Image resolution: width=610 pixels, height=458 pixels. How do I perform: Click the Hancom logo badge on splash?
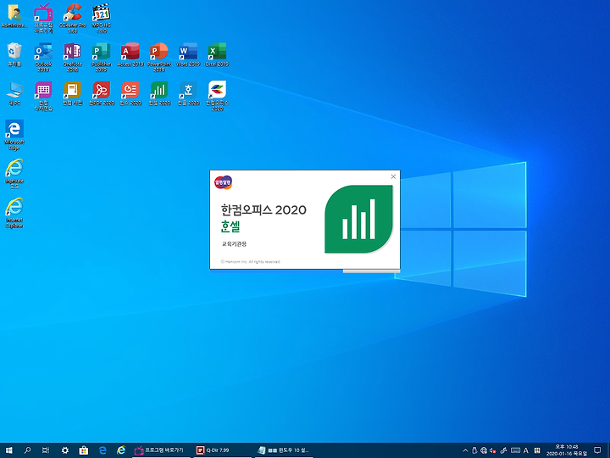(224, 182)
